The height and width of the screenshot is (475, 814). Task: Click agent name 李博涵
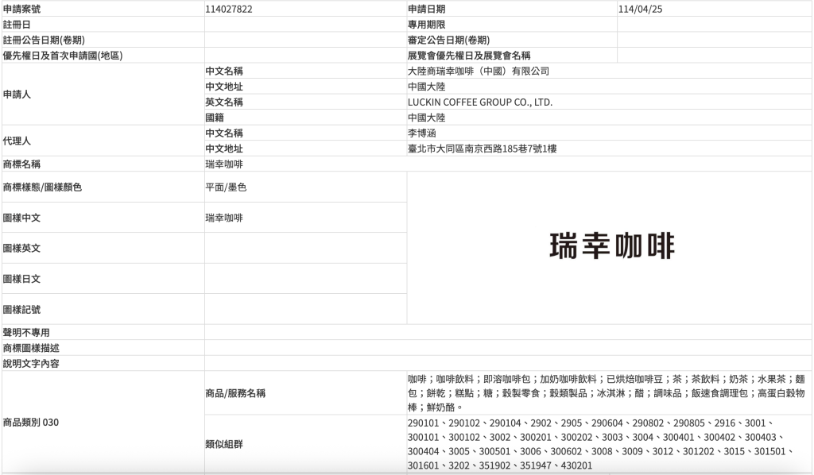(421, 133)
